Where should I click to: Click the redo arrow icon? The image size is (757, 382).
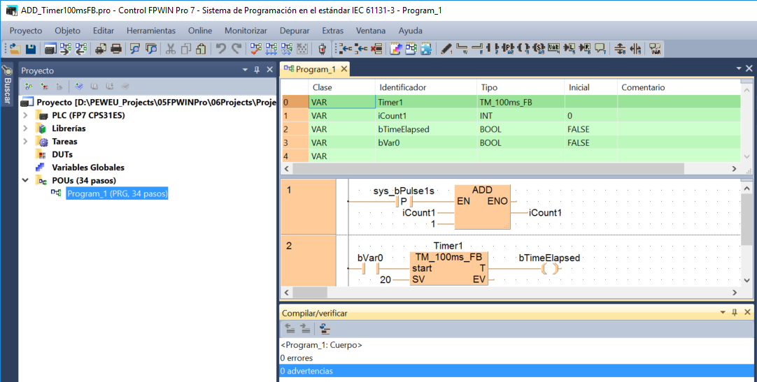[x=236, y=49]
